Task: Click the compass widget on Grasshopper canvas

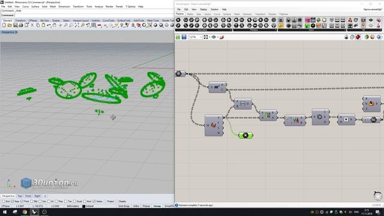Action: [x=378, y=196]
